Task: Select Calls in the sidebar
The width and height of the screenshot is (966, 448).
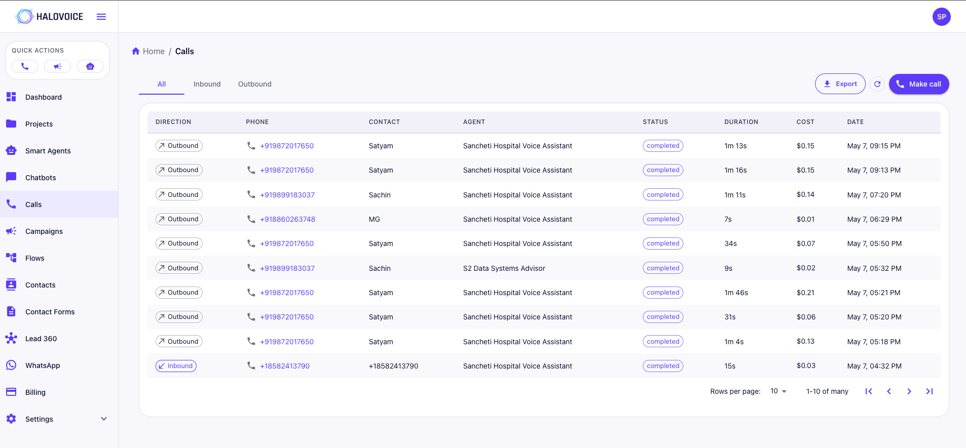Action: click(59, 205)
